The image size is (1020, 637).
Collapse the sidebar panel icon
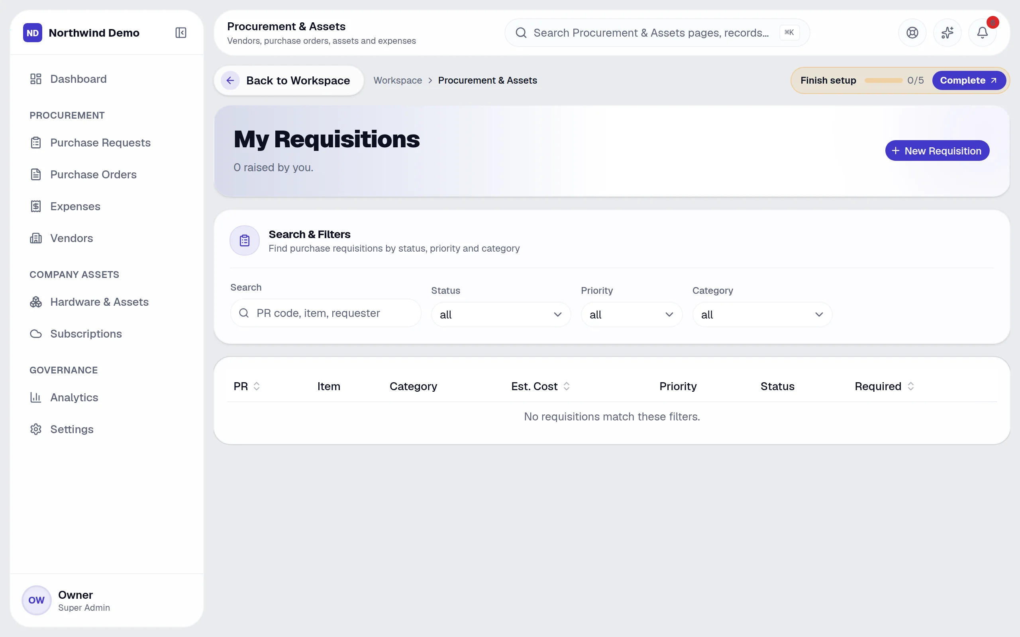[x=181, y=33]
